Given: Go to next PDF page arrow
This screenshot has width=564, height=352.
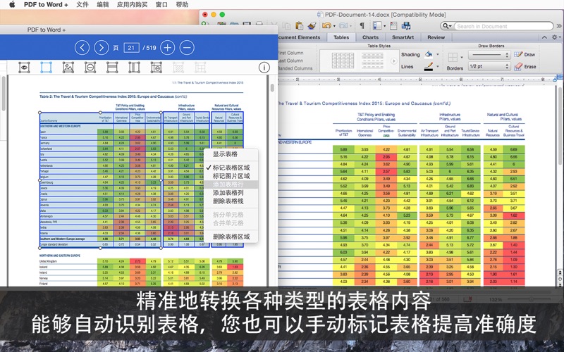Looking at the screenshot, I should pyautogui.click(x=101, y=47).
